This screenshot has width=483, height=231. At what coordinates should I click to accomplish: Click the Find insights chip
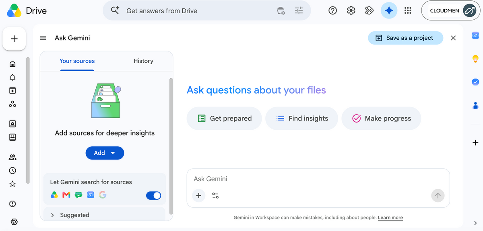click(x=302, y=119)
